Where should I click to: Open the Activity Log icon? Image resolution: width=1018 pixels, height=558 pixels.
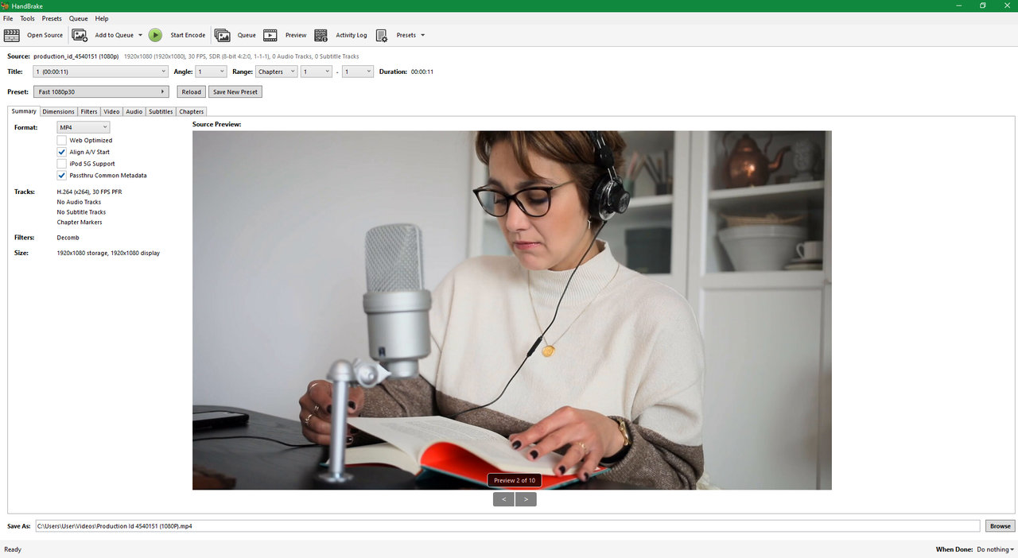click(x=321, y=35)
